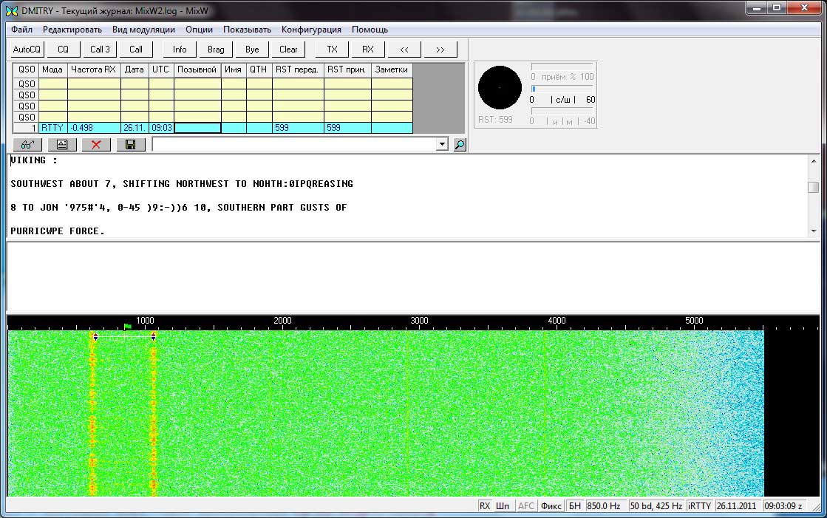The height and width of the screenshot is (518, 827).
Task: Click the 09:03:09 z time in status bar
Action: (x=783, y=506)
